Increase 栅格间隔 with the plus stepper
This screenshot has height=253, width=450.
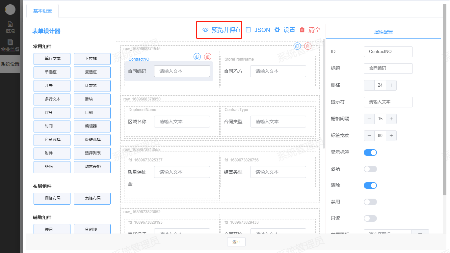tap(391, 119)
